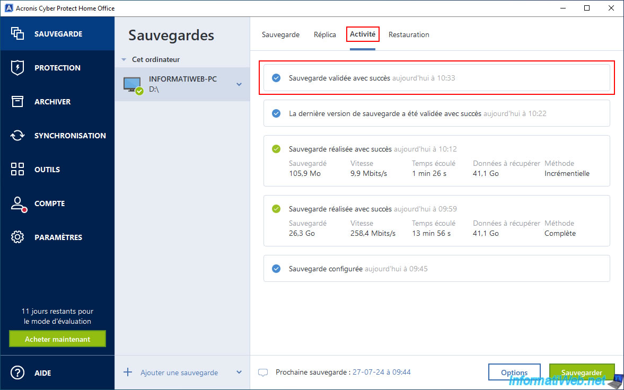Switch to the Réplica tab
Viewport: 624px width, 390px height.
click(x=324, y=34)
